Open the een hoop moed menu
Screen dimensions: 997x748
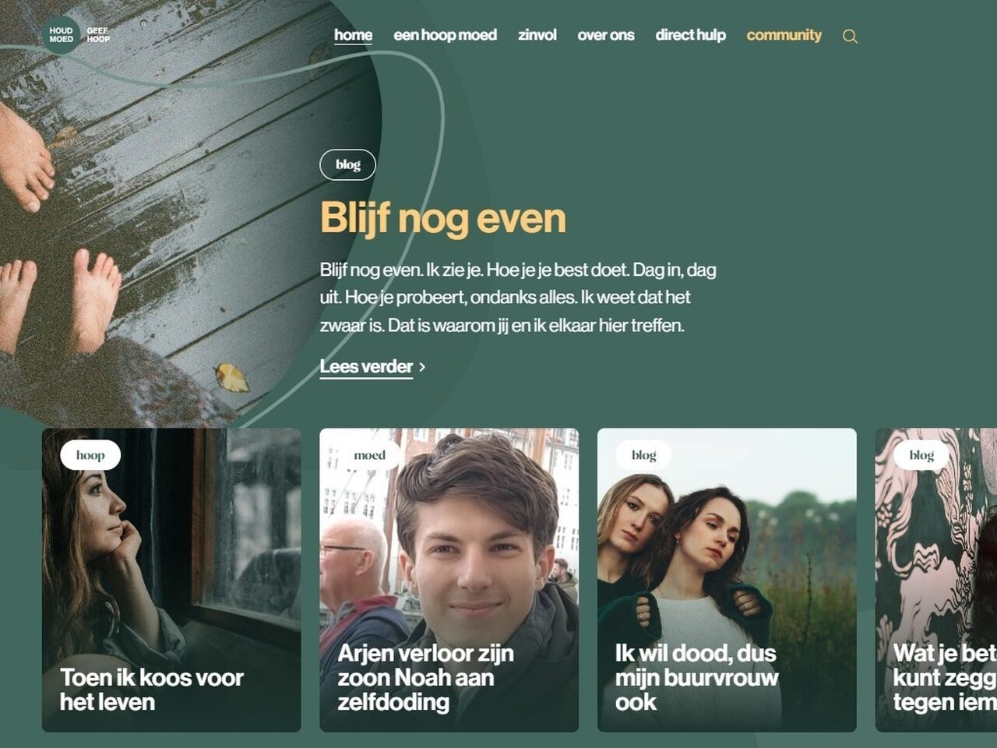point(445,35)
